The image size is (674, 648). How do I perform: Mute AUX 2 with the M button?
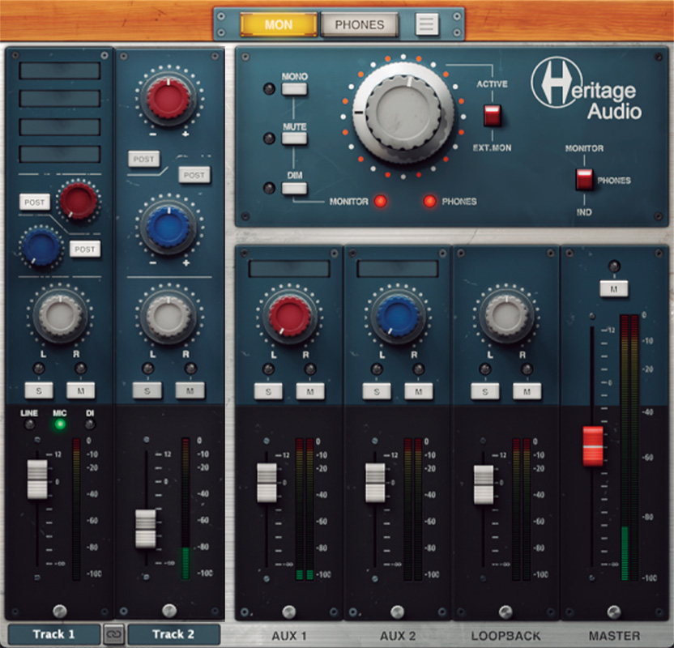418,391
